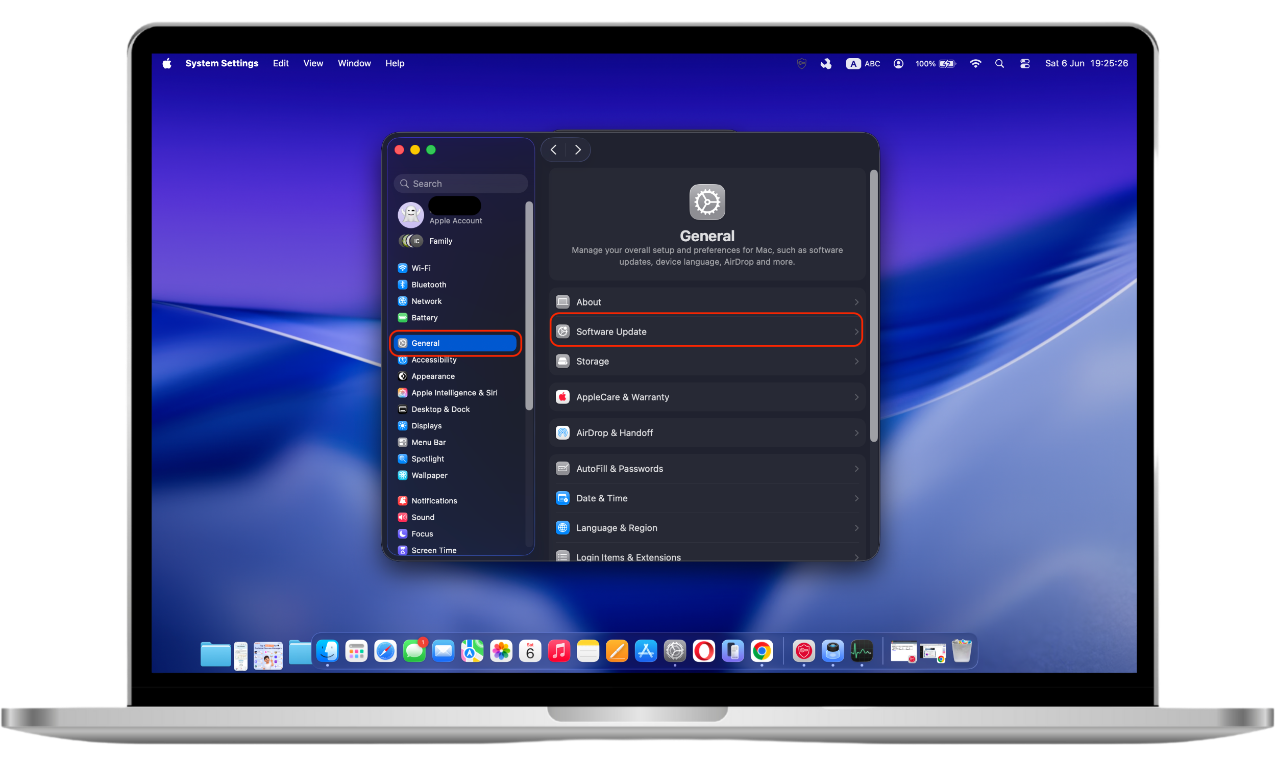Open Mail from the Dock
The height and width of the screenshot is (765, 1276).
(x=443, y=651)
